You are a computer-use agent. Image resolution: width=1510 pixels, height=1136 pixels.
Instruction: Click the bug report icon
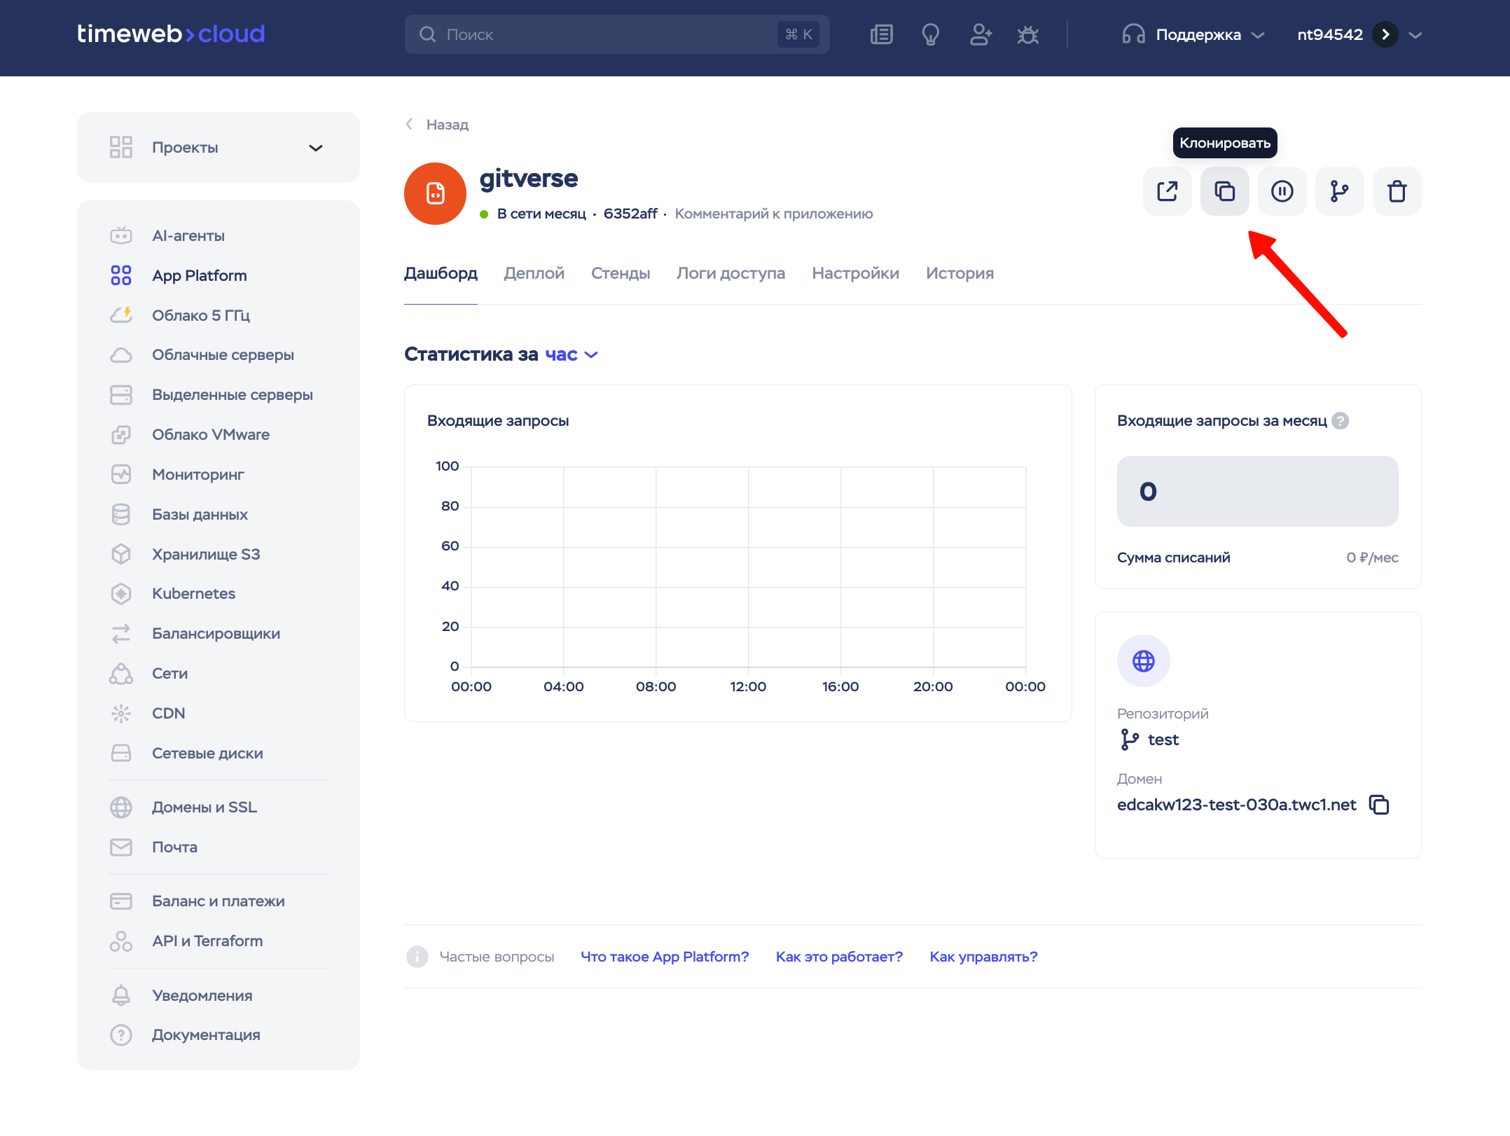tap(1027, 34)
